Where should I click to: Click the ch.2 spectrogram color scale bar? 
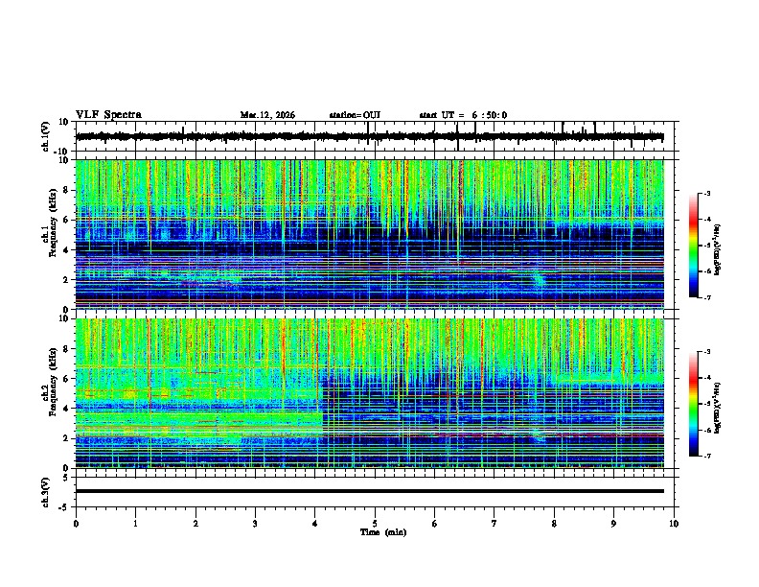pos(693,404)
